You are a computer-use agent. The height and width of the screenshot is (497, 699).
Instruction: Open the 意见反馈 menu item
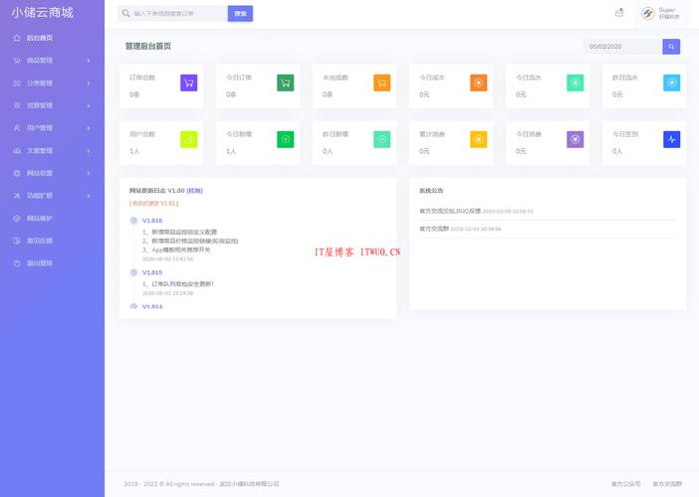click(x=52, y=241)
